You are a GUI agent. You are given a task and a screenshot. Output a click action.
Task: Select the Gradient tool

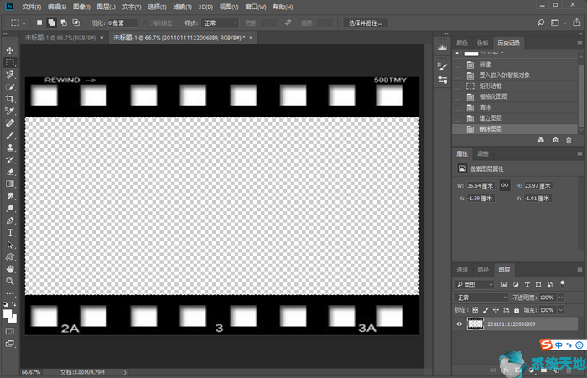(10, 184)
